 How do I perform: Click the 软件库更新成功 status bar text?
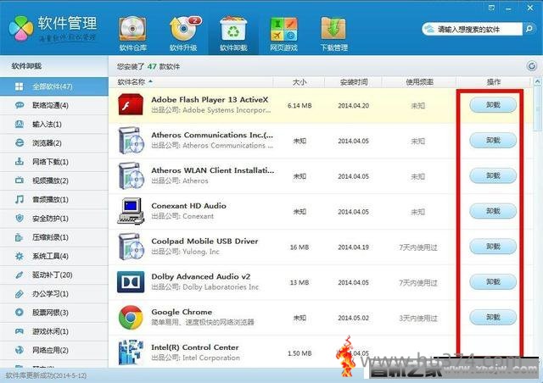[x=46, y=375]
